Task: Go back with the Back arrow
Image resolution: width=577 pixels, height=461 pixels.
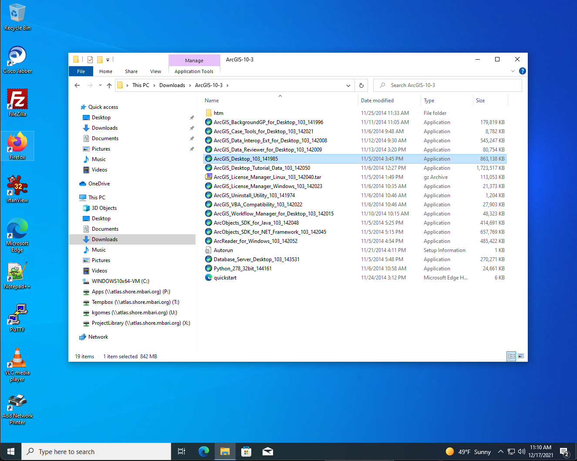Action: pos(77,85)
